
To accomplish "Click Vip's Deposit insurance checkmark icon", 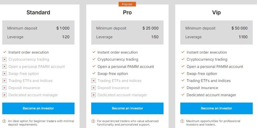I will 182,88.
